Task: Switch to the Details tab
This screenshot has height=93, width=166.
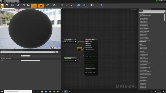Action: [4, 50]
